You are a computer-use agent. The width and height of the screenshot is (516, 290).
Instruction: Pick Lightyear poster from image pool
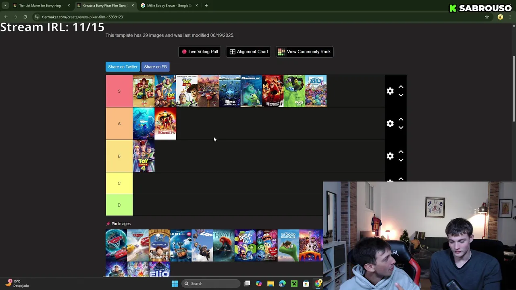116,269
